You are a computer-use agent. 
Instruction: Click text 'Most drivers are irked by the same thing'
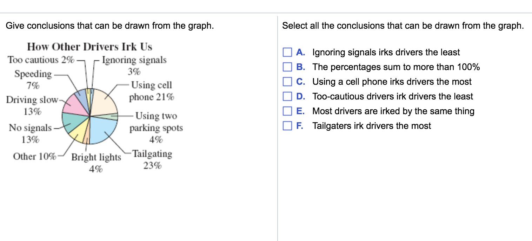pos(393,111)
